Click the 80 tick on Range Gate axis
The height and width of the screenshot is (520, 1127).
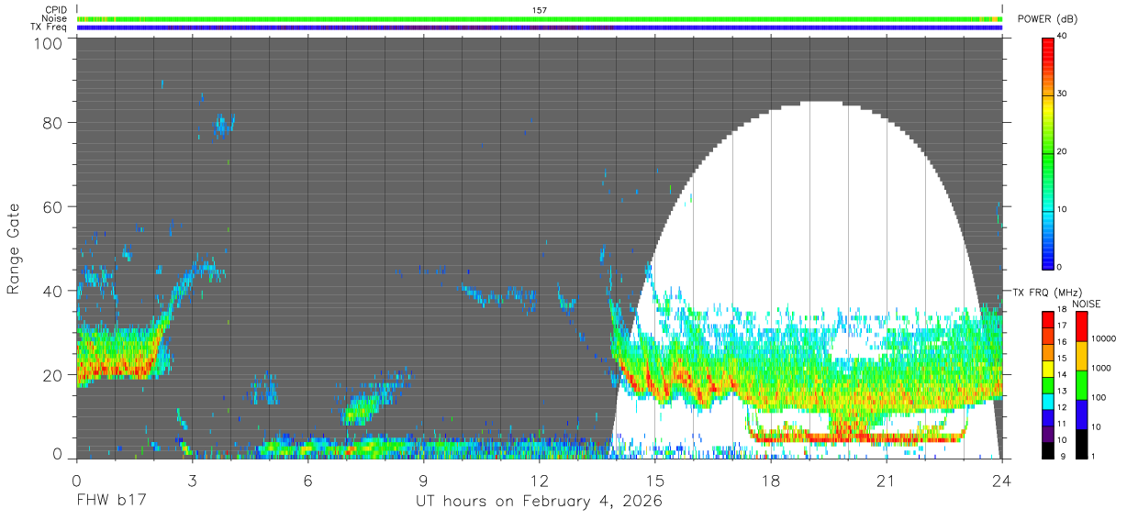pyautogui.click(x=52, y=122)
